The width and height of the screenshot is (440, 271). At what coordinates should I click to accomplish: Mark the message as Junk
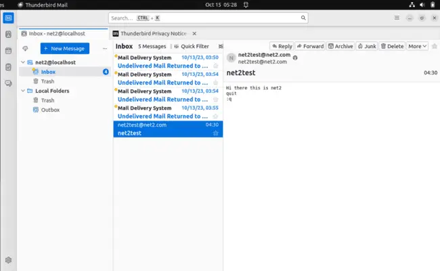click(x=367, y=46)
